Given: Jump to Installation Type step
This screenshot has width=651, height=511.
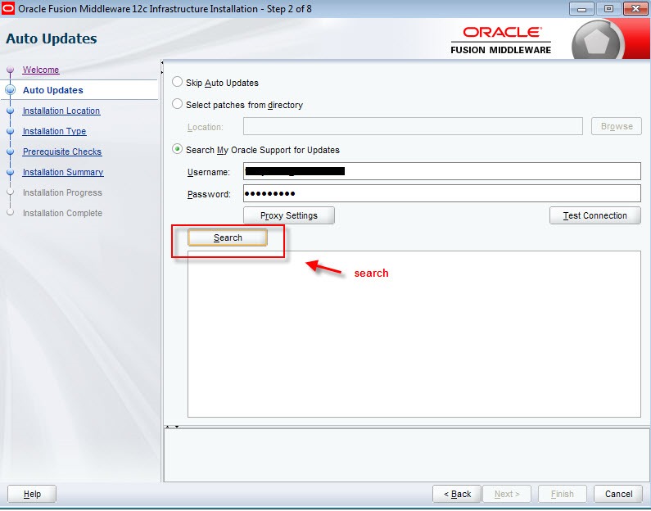Looking at the screenshot, I should point(54,131).
